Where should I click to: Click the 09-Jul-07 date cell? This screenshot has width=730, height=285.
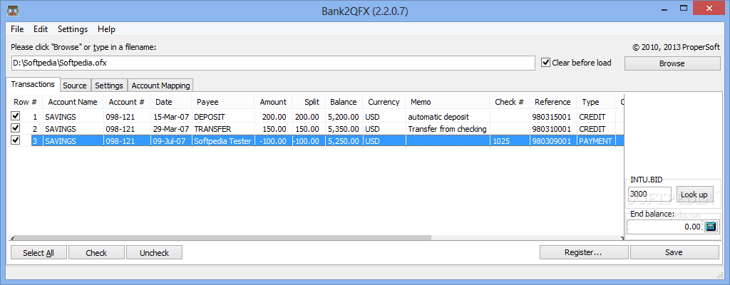tap(171, 140)
